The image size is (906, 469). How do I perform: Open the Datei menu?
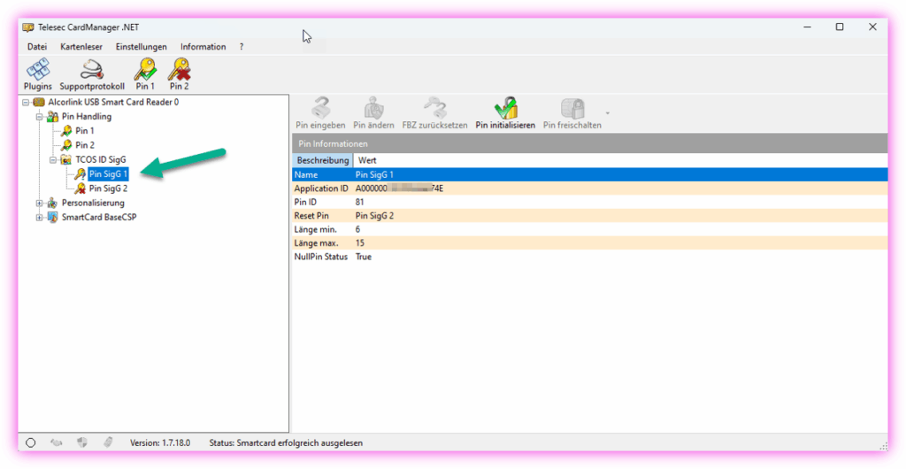37,47
